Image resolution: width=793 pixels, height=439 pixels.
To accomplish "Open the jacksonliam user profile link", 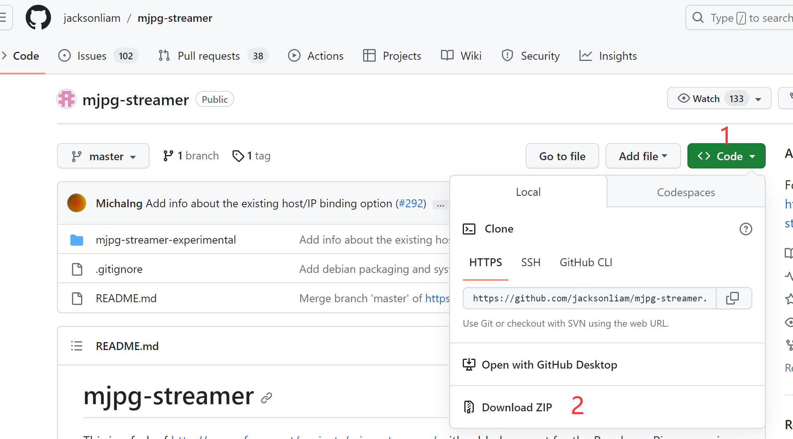I will tap(92, 18).
